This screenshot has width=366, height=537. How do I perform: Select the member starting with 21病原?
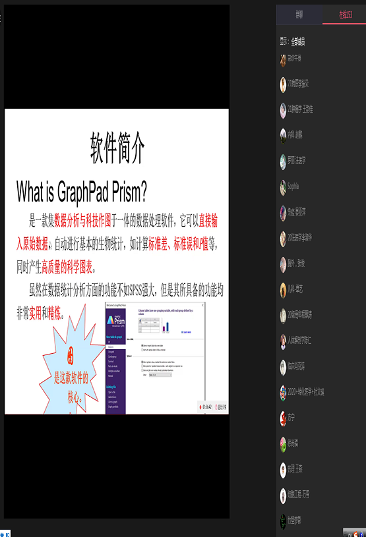pyautogui.click(x=298, y=83)
